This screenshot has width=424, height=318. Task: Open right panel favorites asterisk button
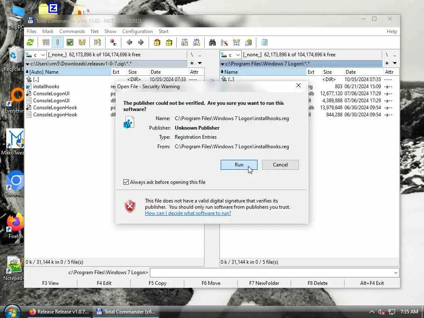click(387, 63)
